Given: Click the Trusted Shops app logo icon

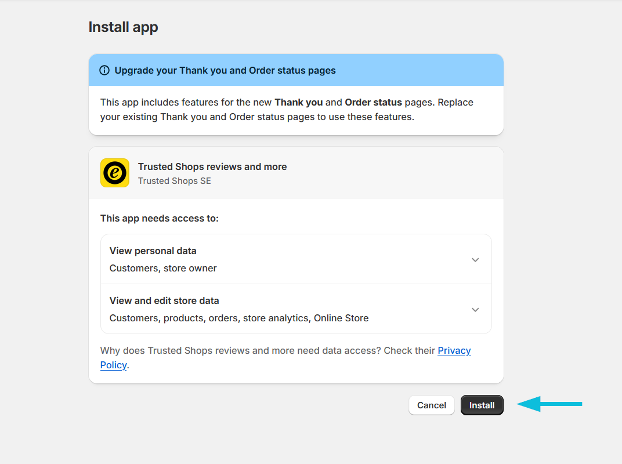Looking at the screenshot, I should tap(115, 173).
